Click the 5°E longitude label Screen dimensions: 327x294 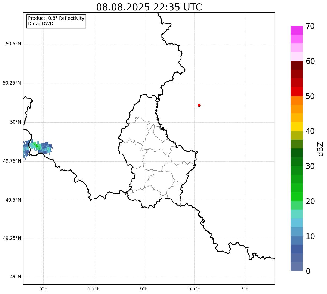click(x=44, y=288)
